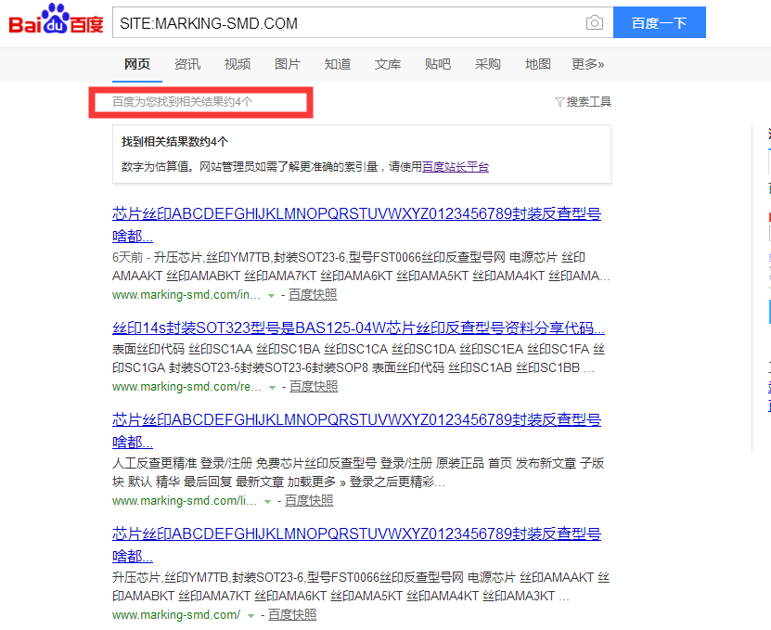
Task: Expand dropdown arrow after www.marking-smd.com/in...
Action: [271, 296]
